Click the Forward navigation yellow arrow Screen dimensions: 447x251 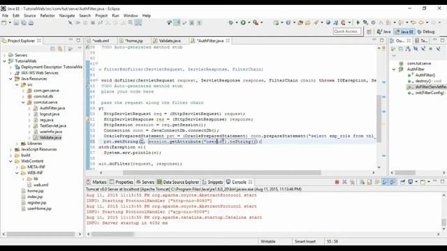coord(434,23)
